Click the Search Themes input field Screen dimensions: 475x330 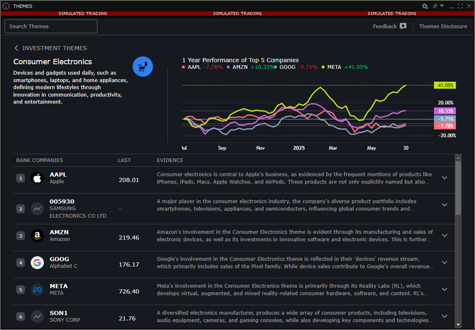point(51,27)
